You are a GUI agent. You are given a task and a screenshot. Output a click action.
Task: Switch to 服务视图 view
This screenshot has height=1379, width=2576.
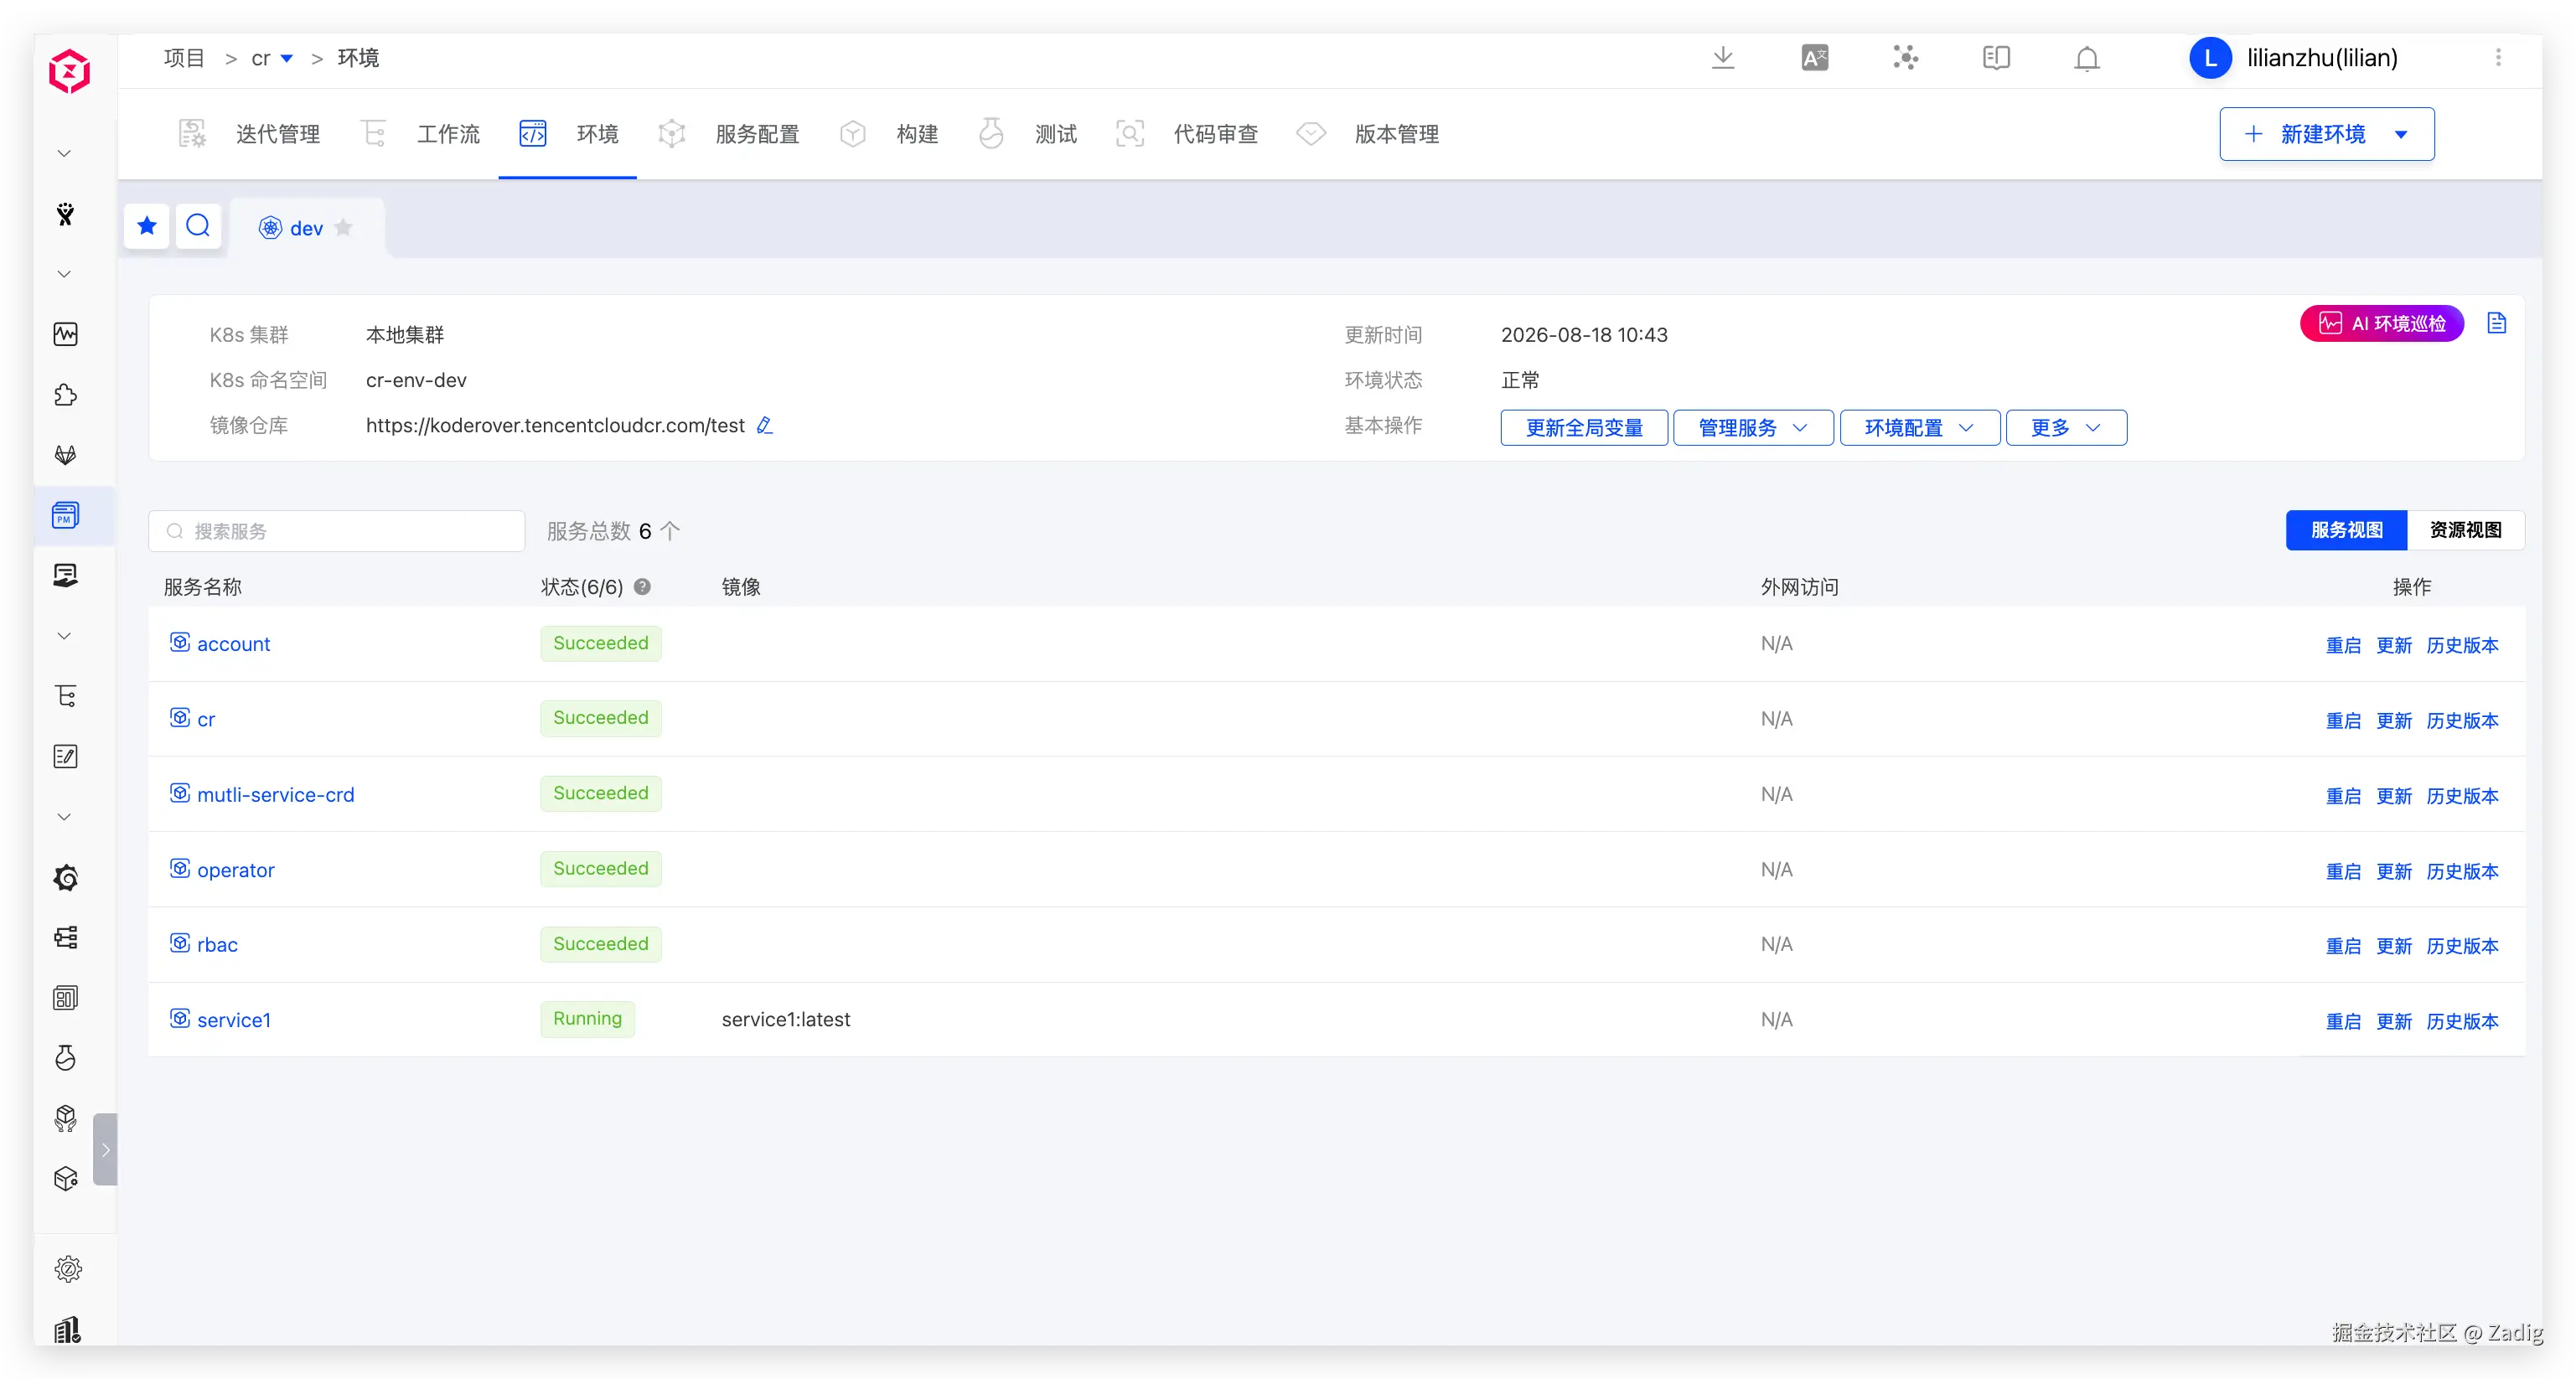coord(2346,530)
